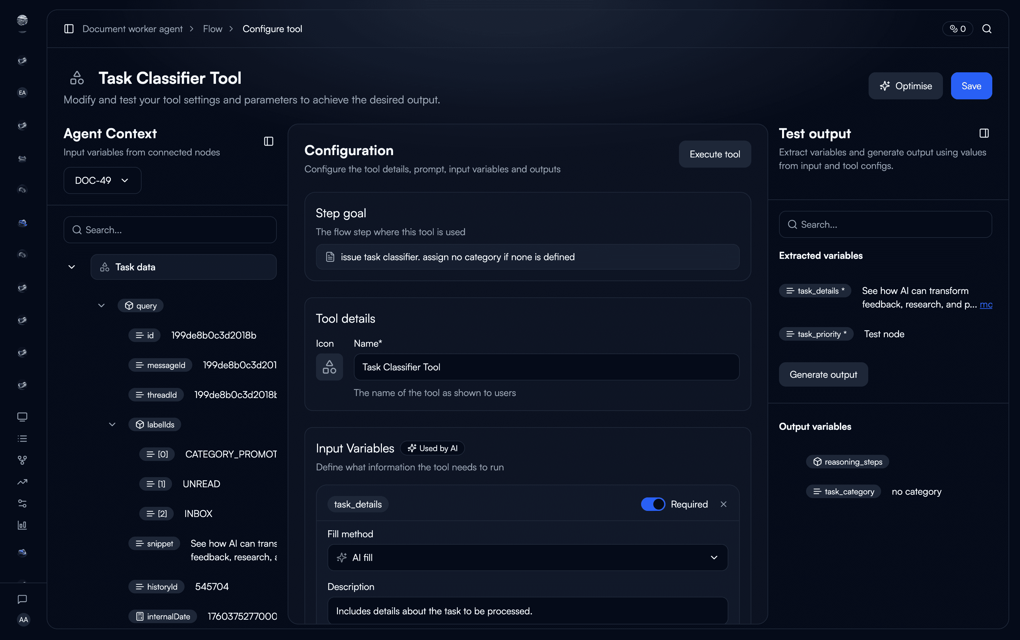Collapse the Agent Context panel
Viewport: 1020px width, 640px height.
[x=268, y=141]
